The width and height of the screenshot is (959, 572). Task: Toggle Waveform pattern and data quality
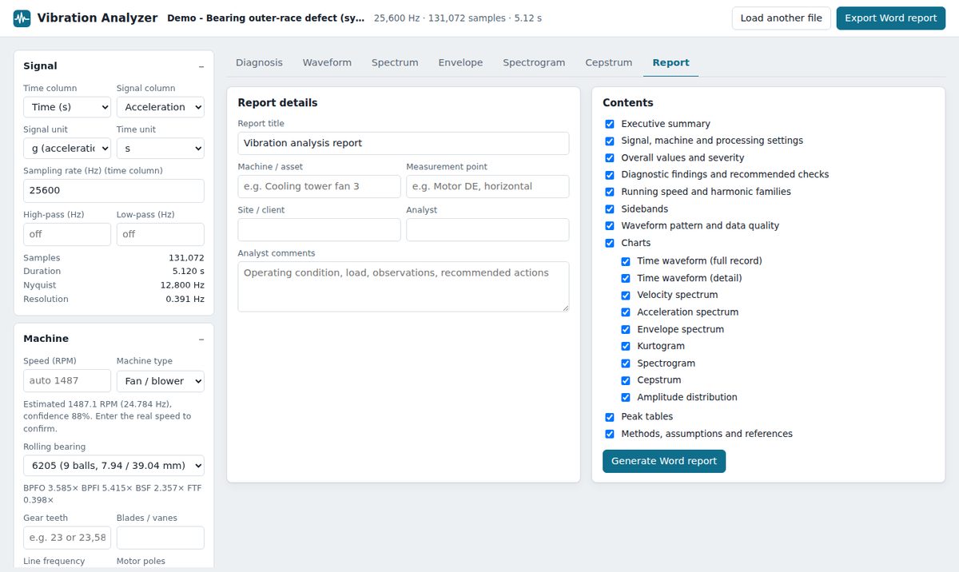610,226
